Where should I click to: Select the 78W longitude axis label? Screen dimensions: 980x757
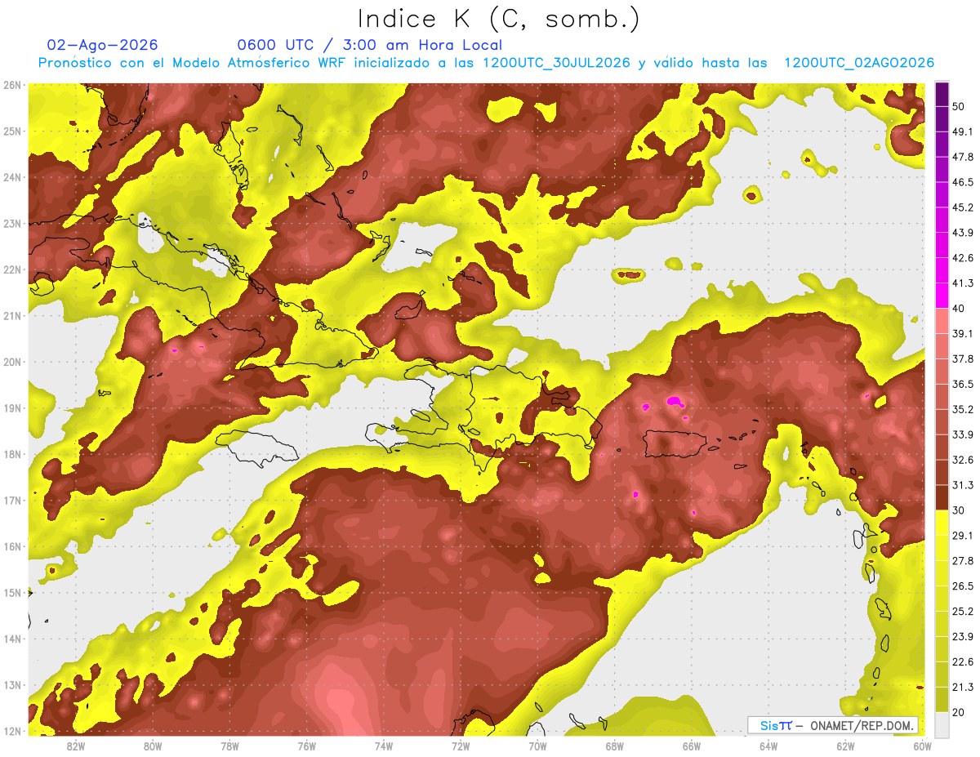pos(229,746)
